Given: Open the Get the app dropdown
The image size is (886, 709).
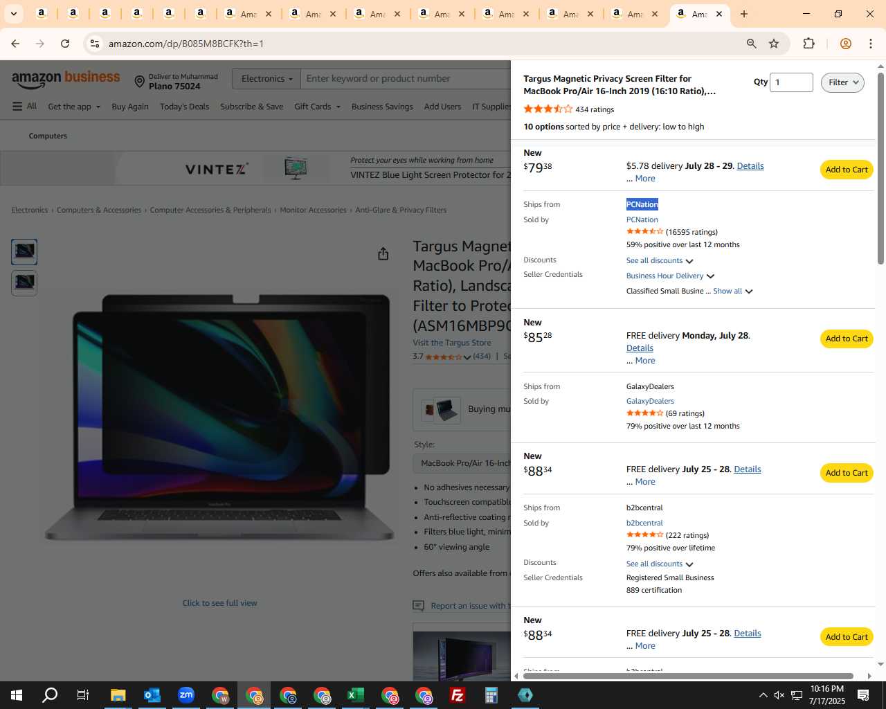Looking at the screenshot, I should [74, 107].
